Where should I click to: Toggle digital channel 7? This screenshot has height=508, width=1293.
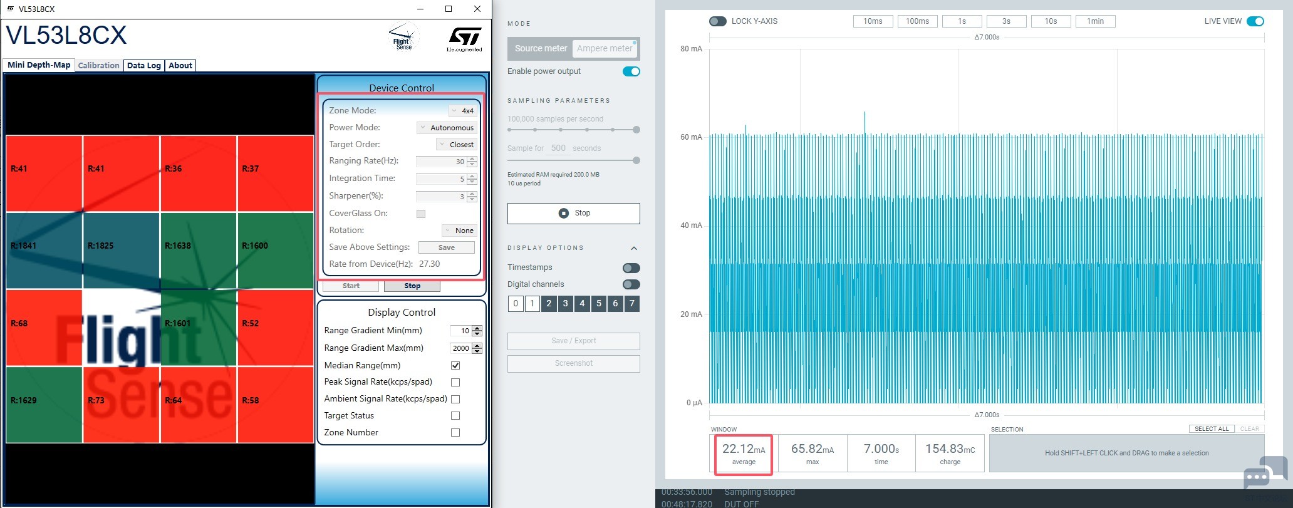(x=632, y=304)
